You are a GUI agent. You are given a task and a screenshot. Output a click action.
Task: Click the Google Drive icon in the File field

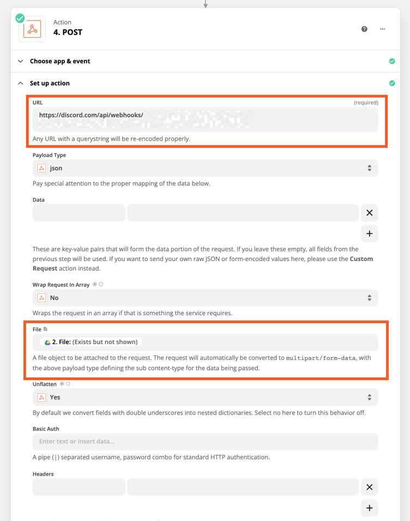[47, 342]
